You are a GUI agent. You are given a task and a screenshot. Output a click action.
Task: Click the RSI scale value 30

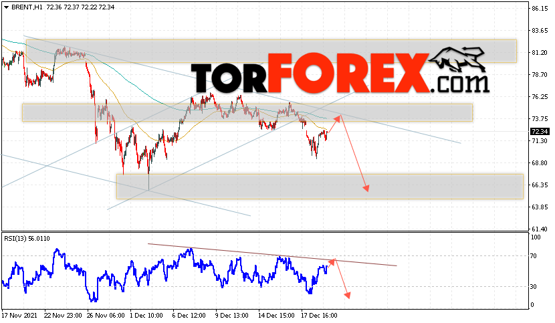534,286
